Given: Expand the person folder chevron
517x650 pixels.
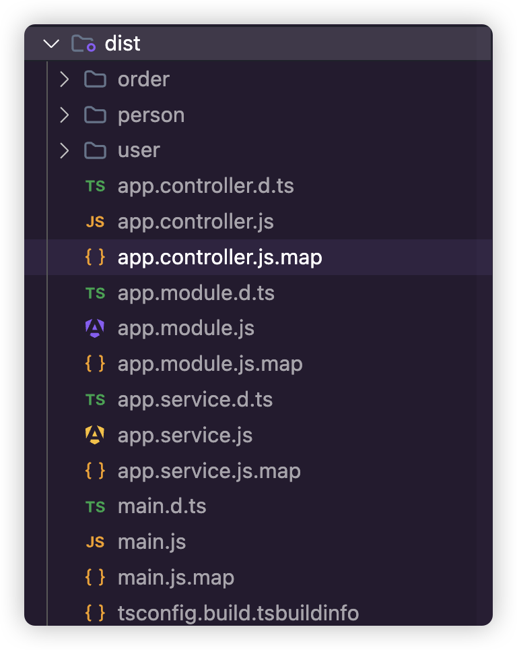Looking at the screenshot, I should (65, 115).
